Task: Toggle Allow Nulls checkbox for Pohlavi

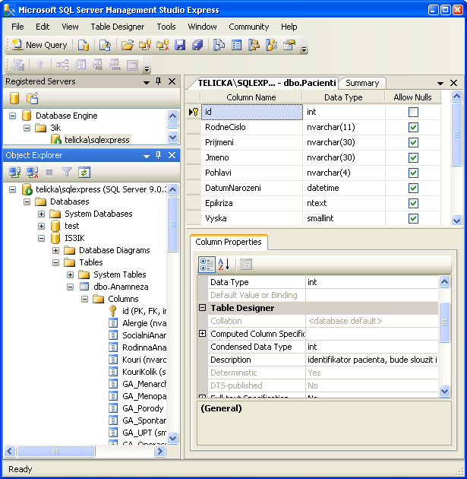Action: [x=413, y=173]
